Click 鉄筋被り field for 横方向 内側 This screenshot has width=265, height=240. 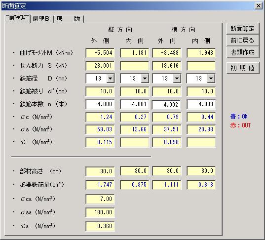(x=201, y=91)
